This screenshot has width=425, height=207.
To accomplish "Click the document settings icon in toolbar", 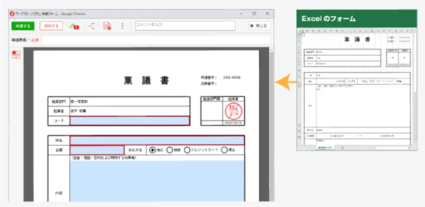I will 107,26.
